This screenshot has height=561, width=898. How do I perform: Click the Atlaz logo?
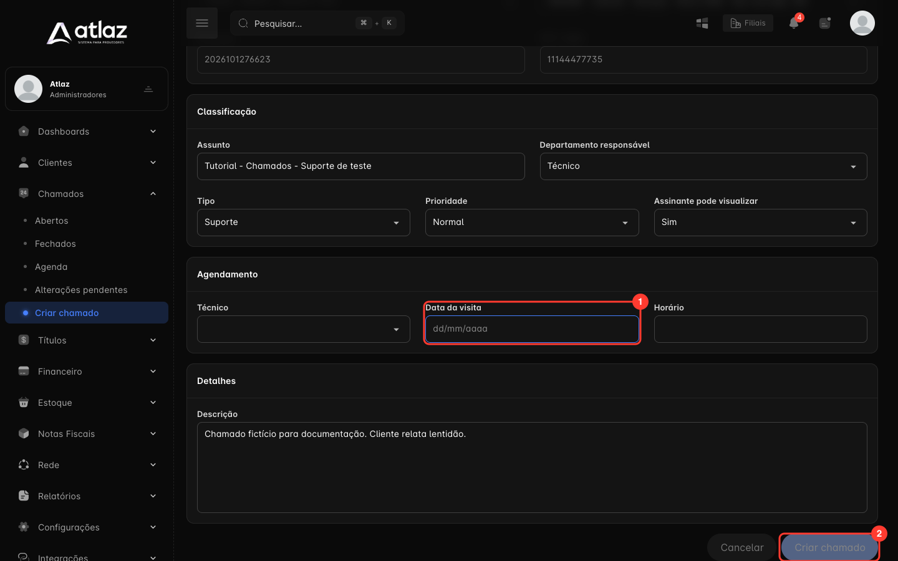[x=87, y=33]
